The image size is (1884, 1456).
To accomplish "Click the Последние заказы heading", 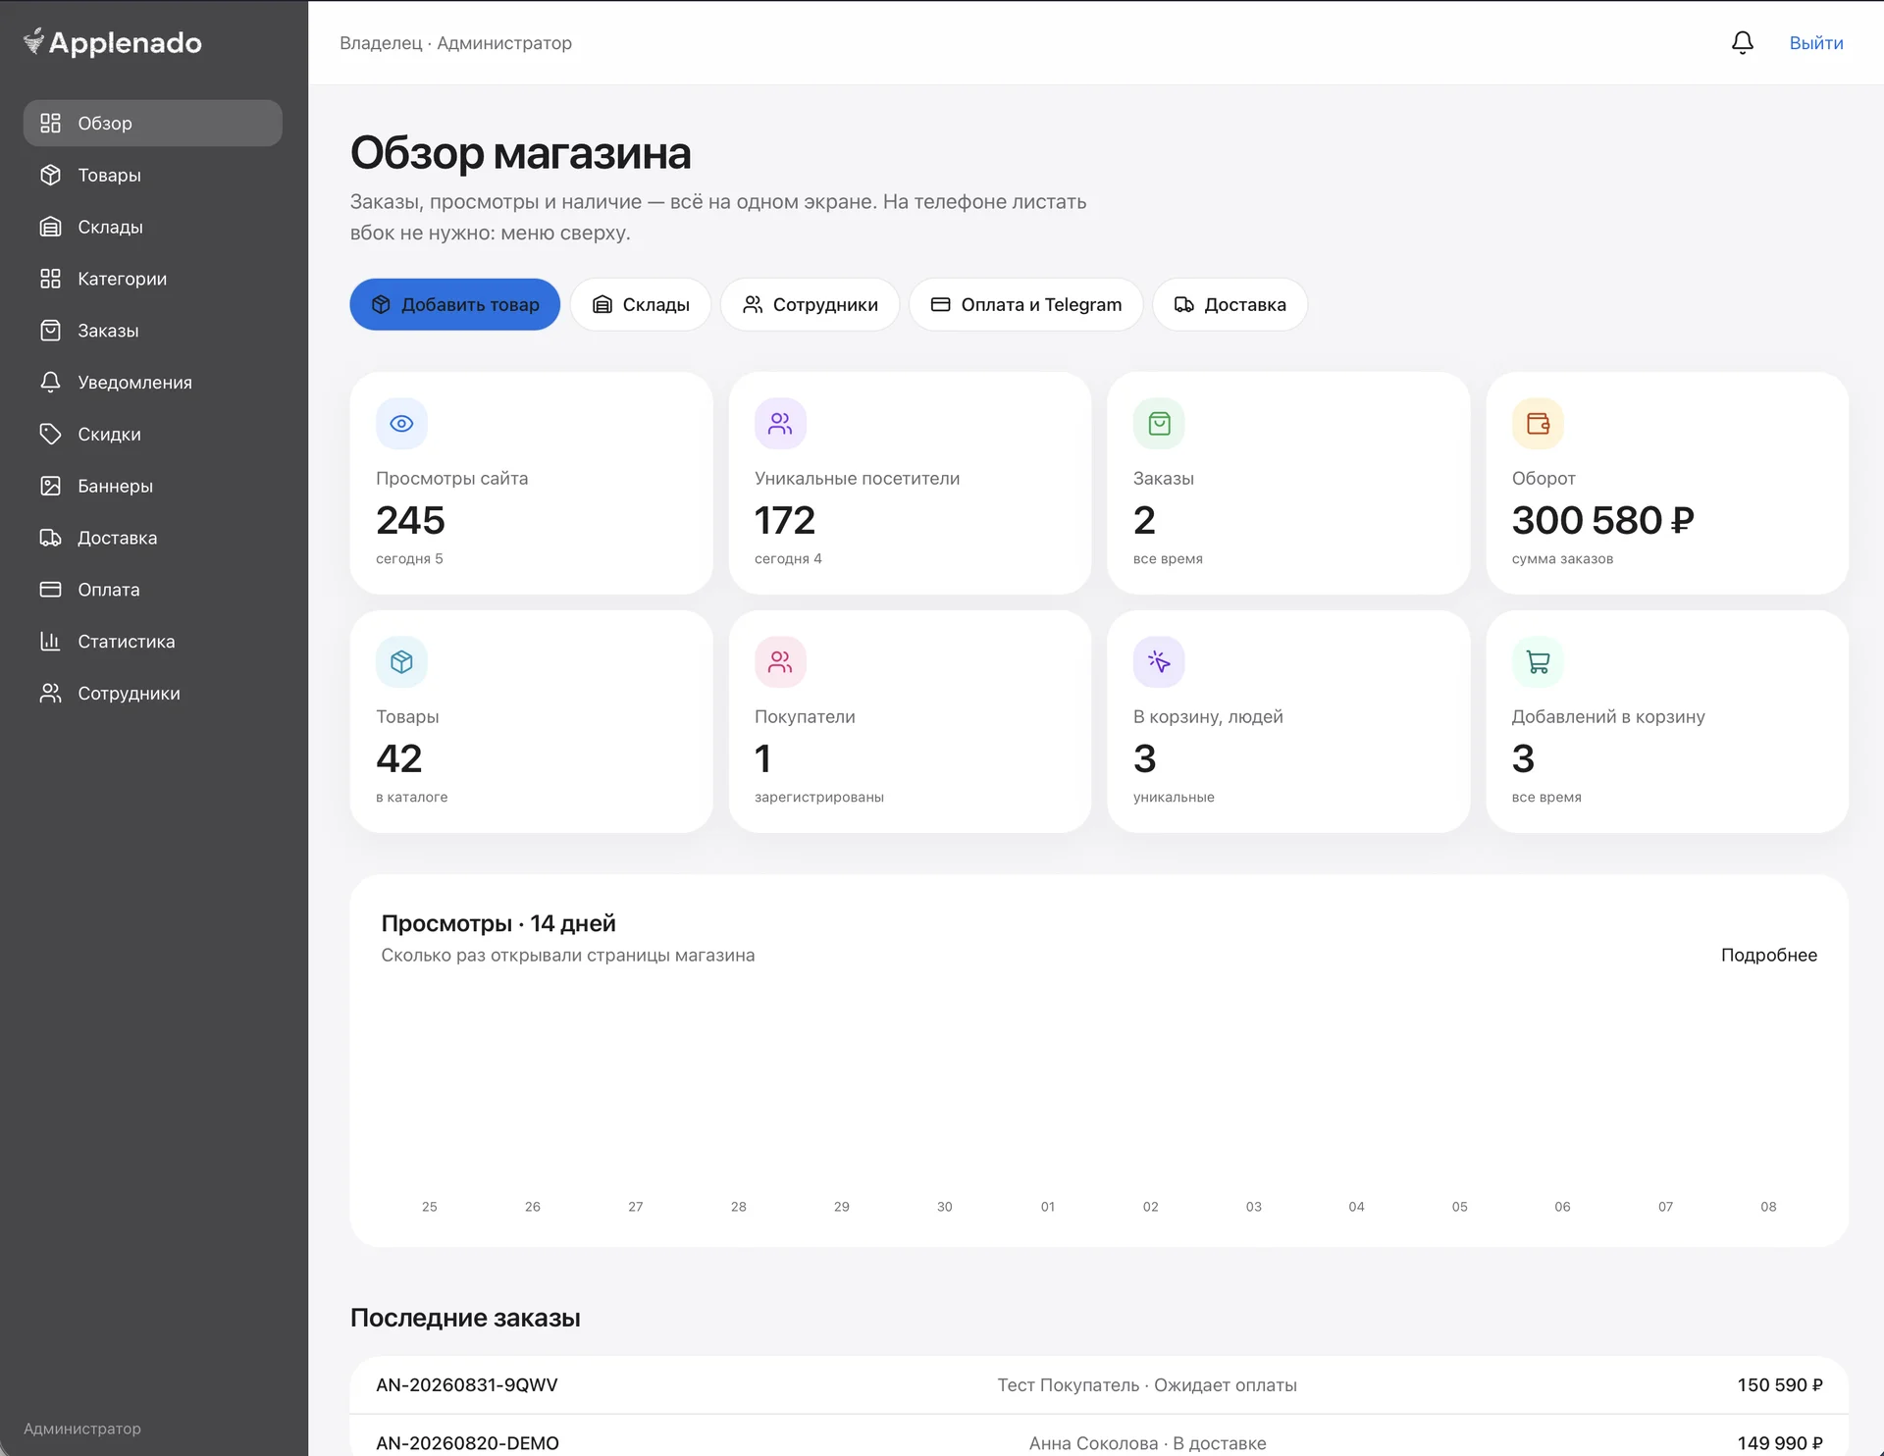I will point(465,1318).
